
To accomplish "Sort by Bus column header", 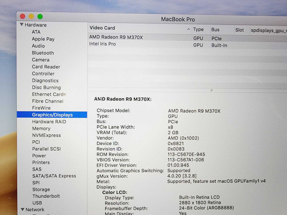I will click(215, 30).
